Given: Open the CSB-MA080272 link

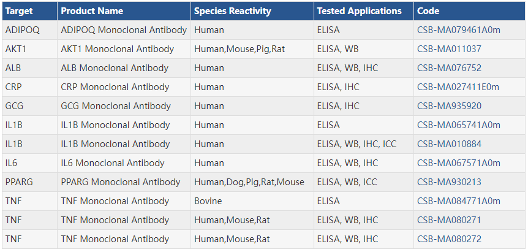Looking at the screenshot, I should click(449, 239).
